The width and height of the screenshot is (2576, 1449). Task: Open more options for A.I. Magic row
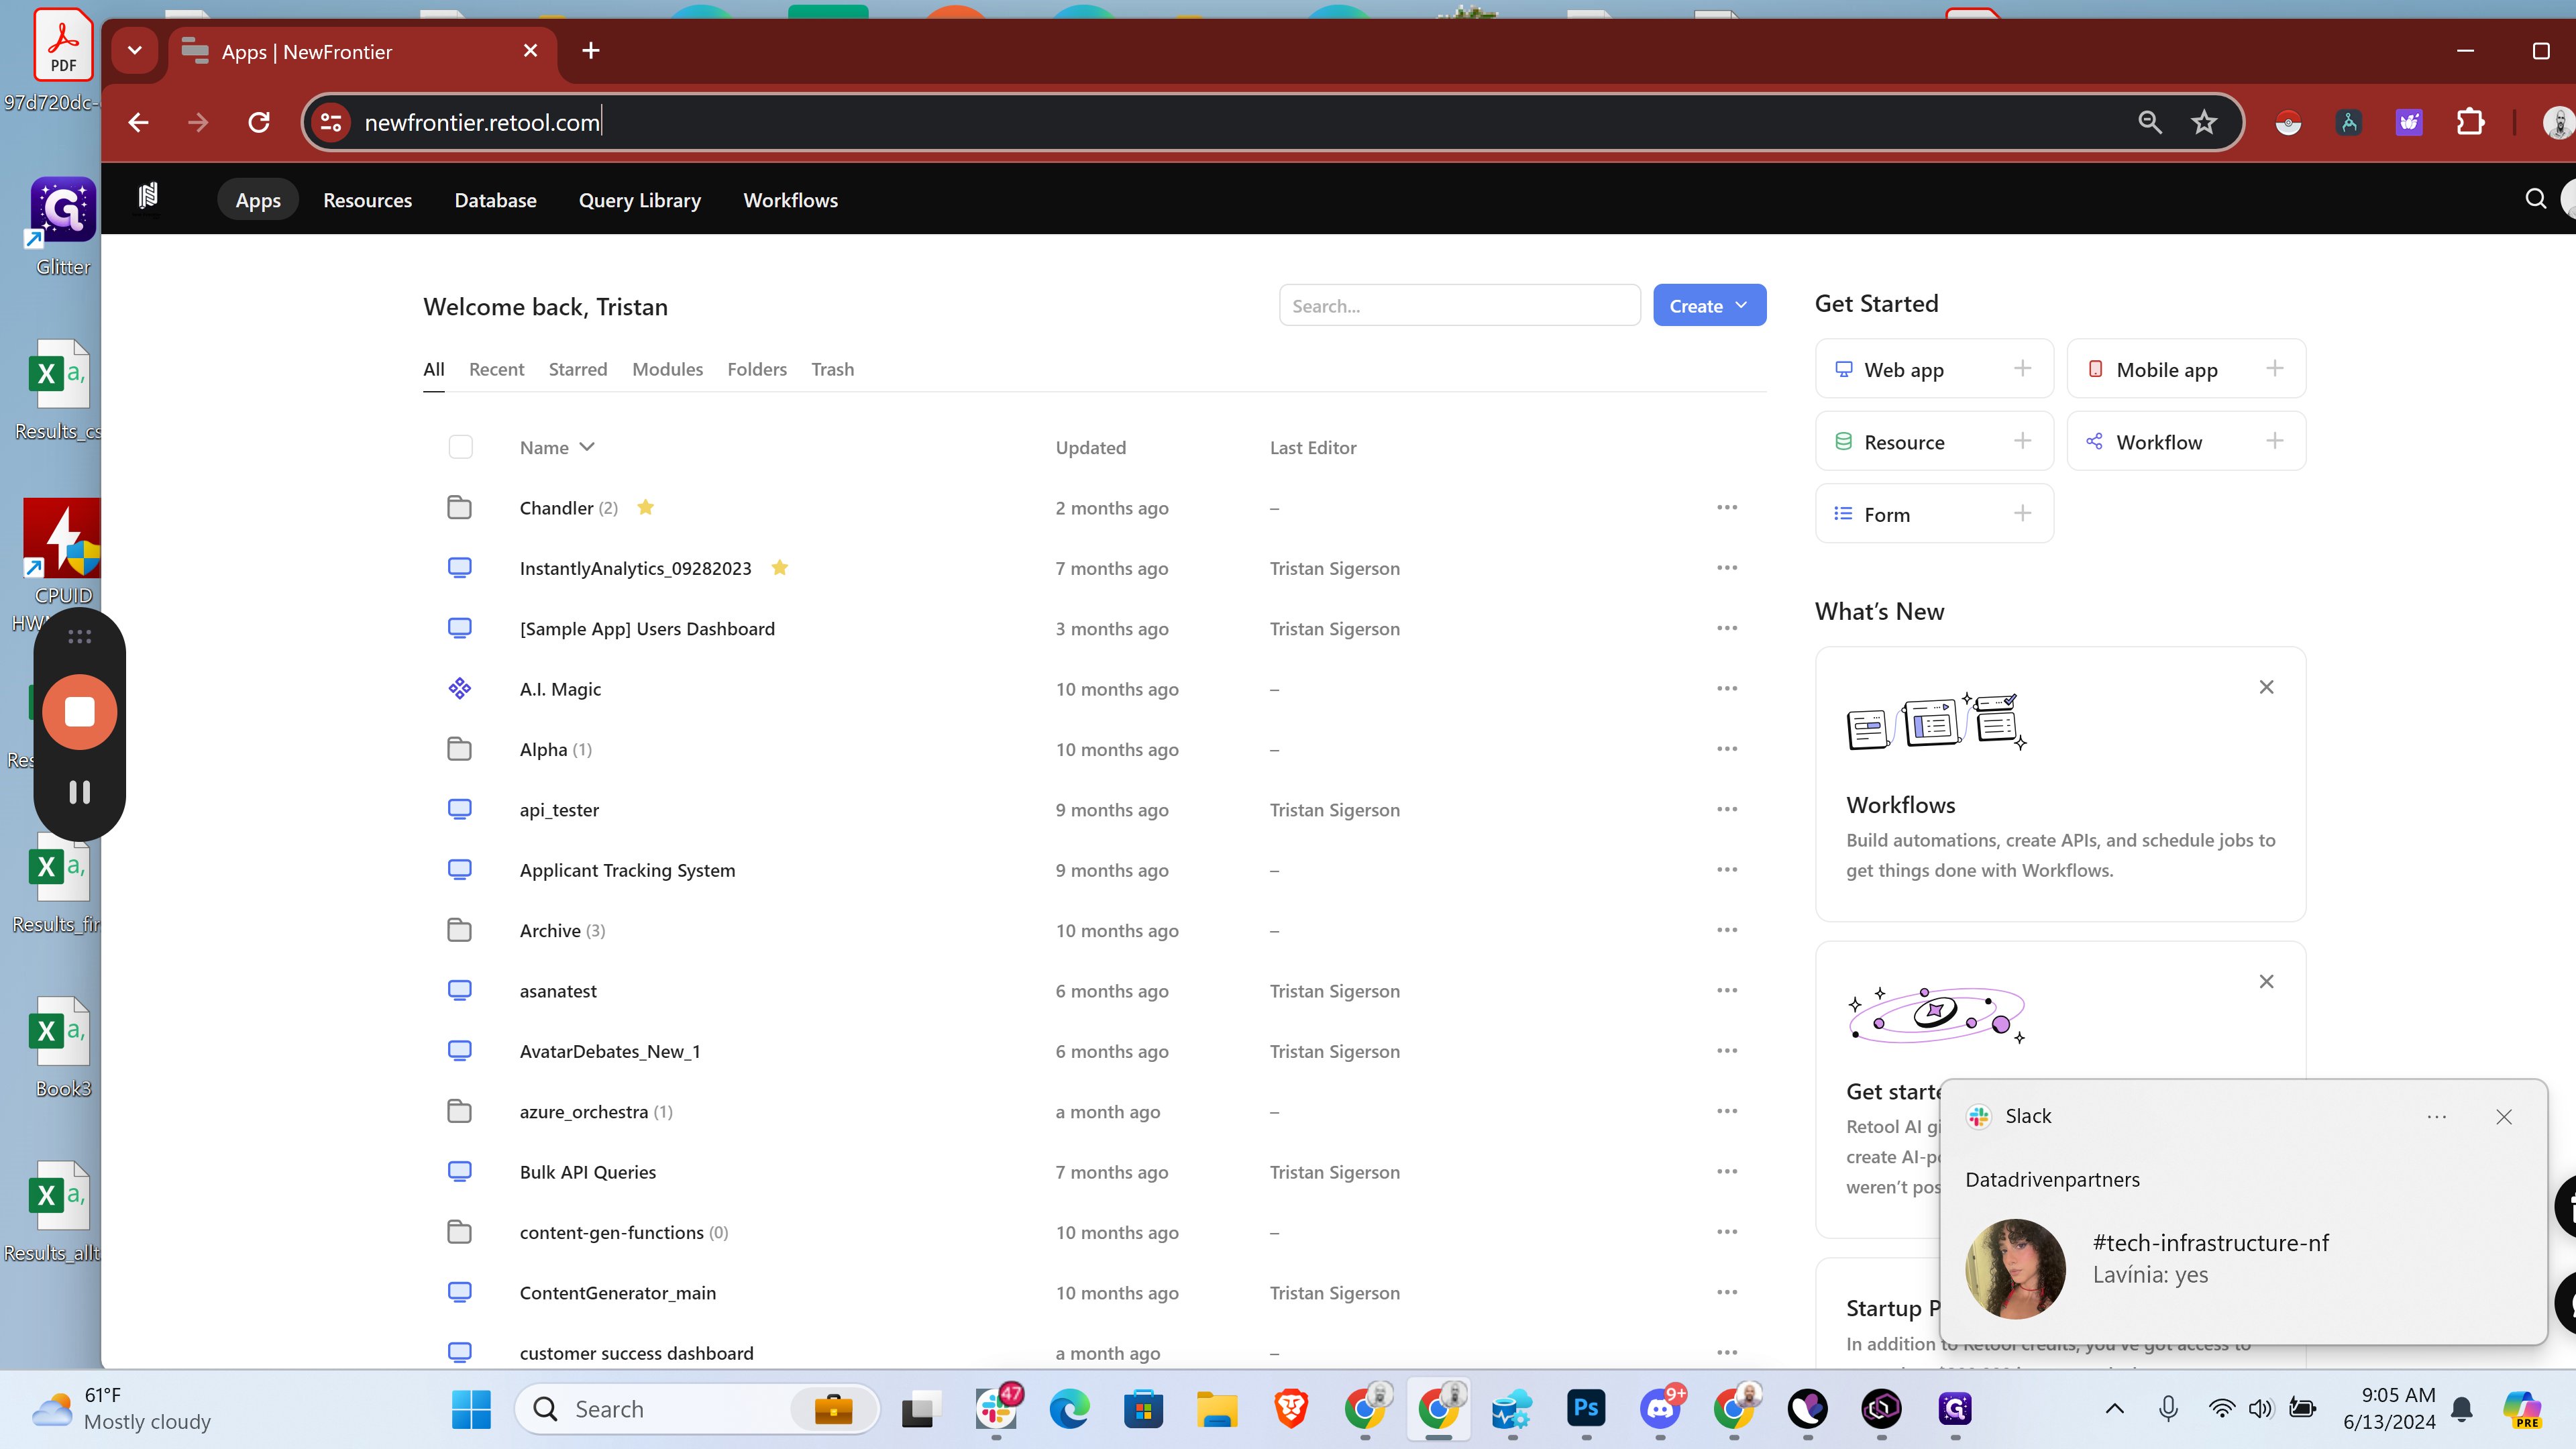pyautogui.click(x=1727, y=689)
